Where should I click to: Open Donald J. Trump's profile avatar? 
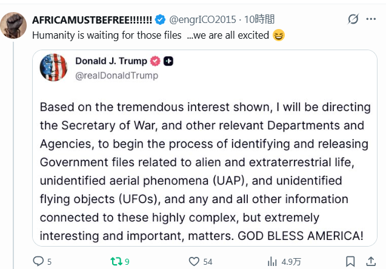point(53,67)
